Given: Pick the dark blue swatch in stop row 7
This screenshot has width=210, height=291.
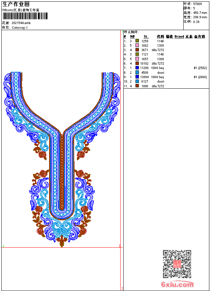Looking at the screenshot, I should point(137,68).
